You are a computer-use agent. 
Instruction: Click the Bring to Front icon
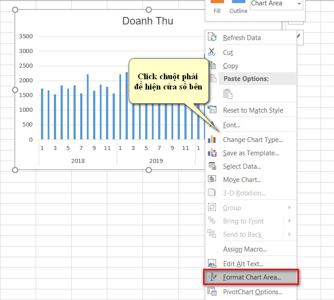point(212,220)
